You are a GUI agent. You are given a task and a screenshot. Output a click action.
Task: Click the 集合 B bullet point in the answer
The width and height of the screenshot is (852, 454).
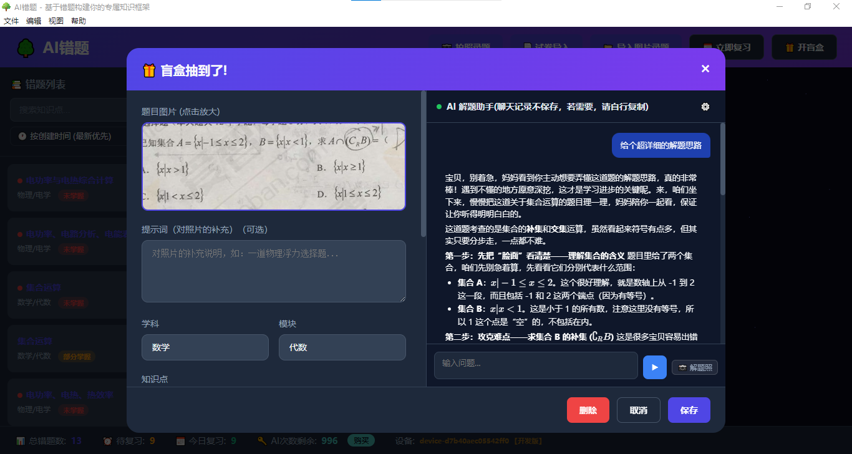point(576,316)
